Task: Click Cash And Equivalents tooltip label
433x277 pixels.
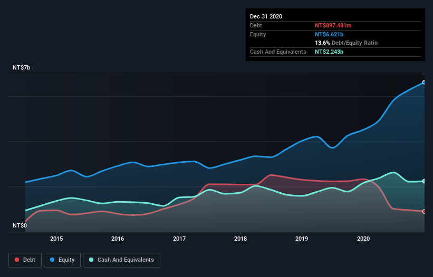Action: [278, 52]
